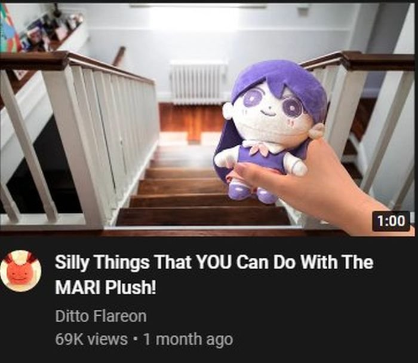418x363 pixels.
Task: Open the Ditto Flareon channel avatar
Action: (20, 271)
